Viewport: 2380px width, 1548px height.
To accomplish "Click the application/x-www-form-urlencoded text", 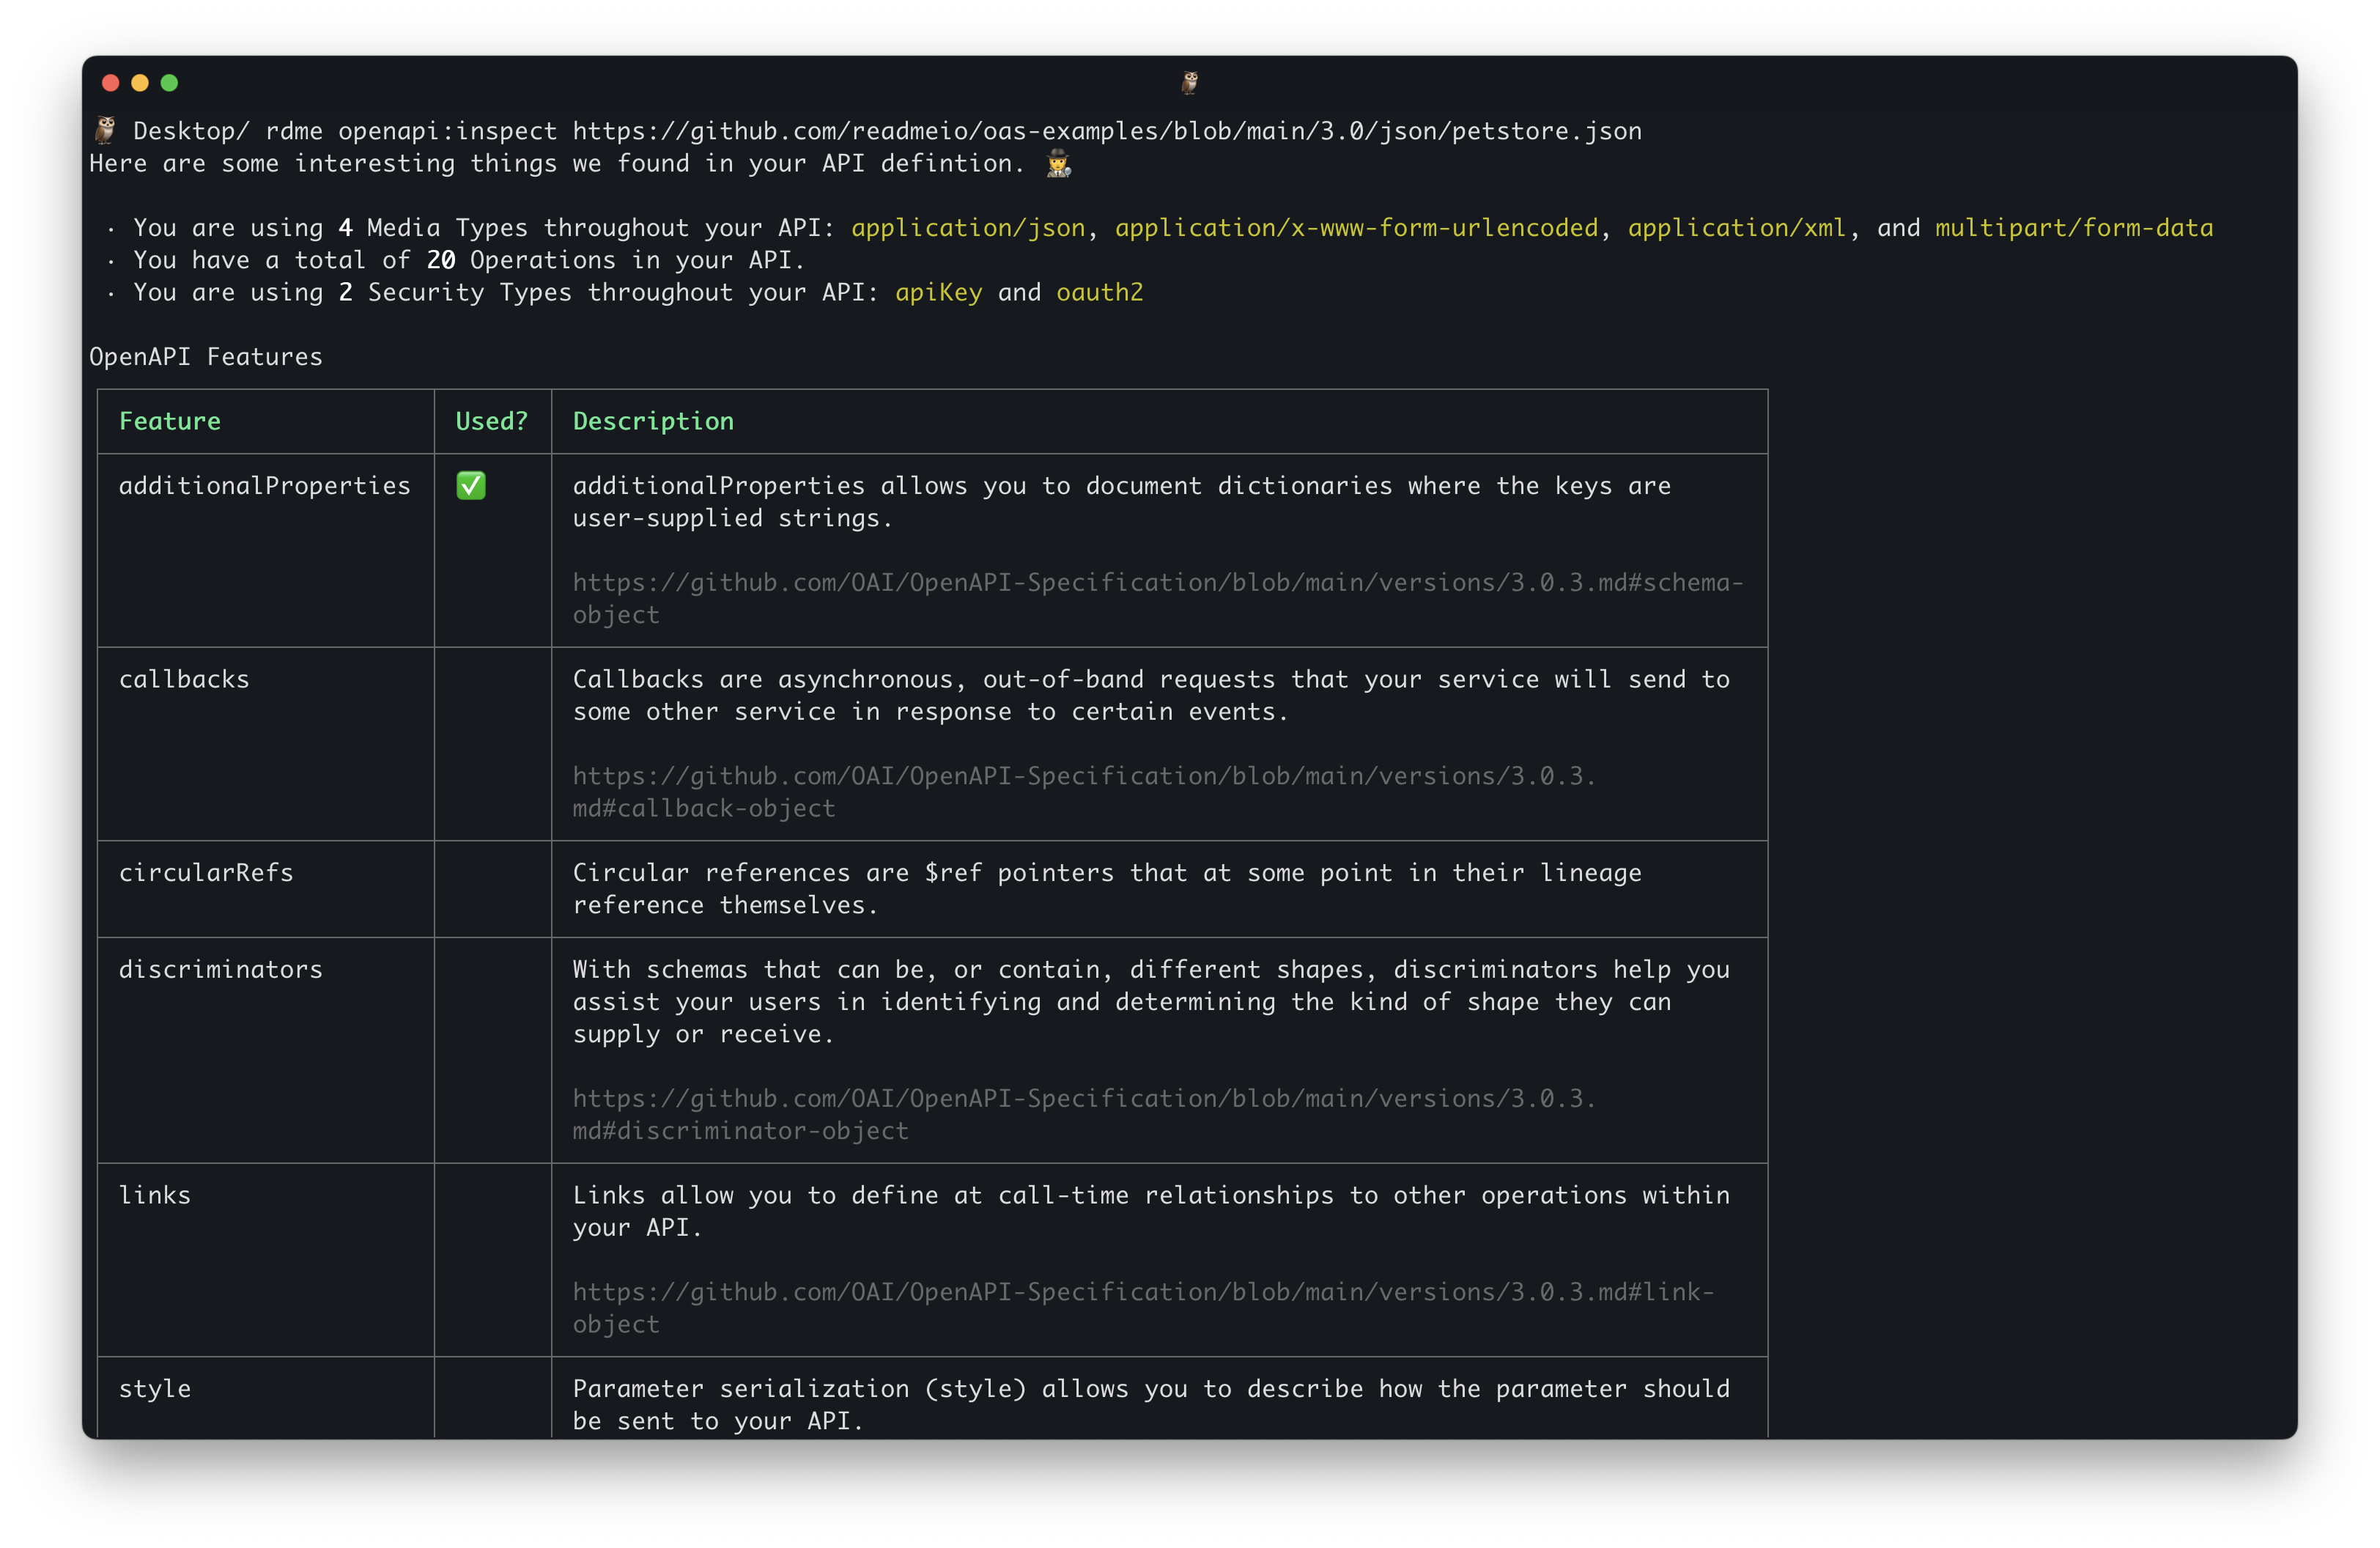I will coord(1356,228).
